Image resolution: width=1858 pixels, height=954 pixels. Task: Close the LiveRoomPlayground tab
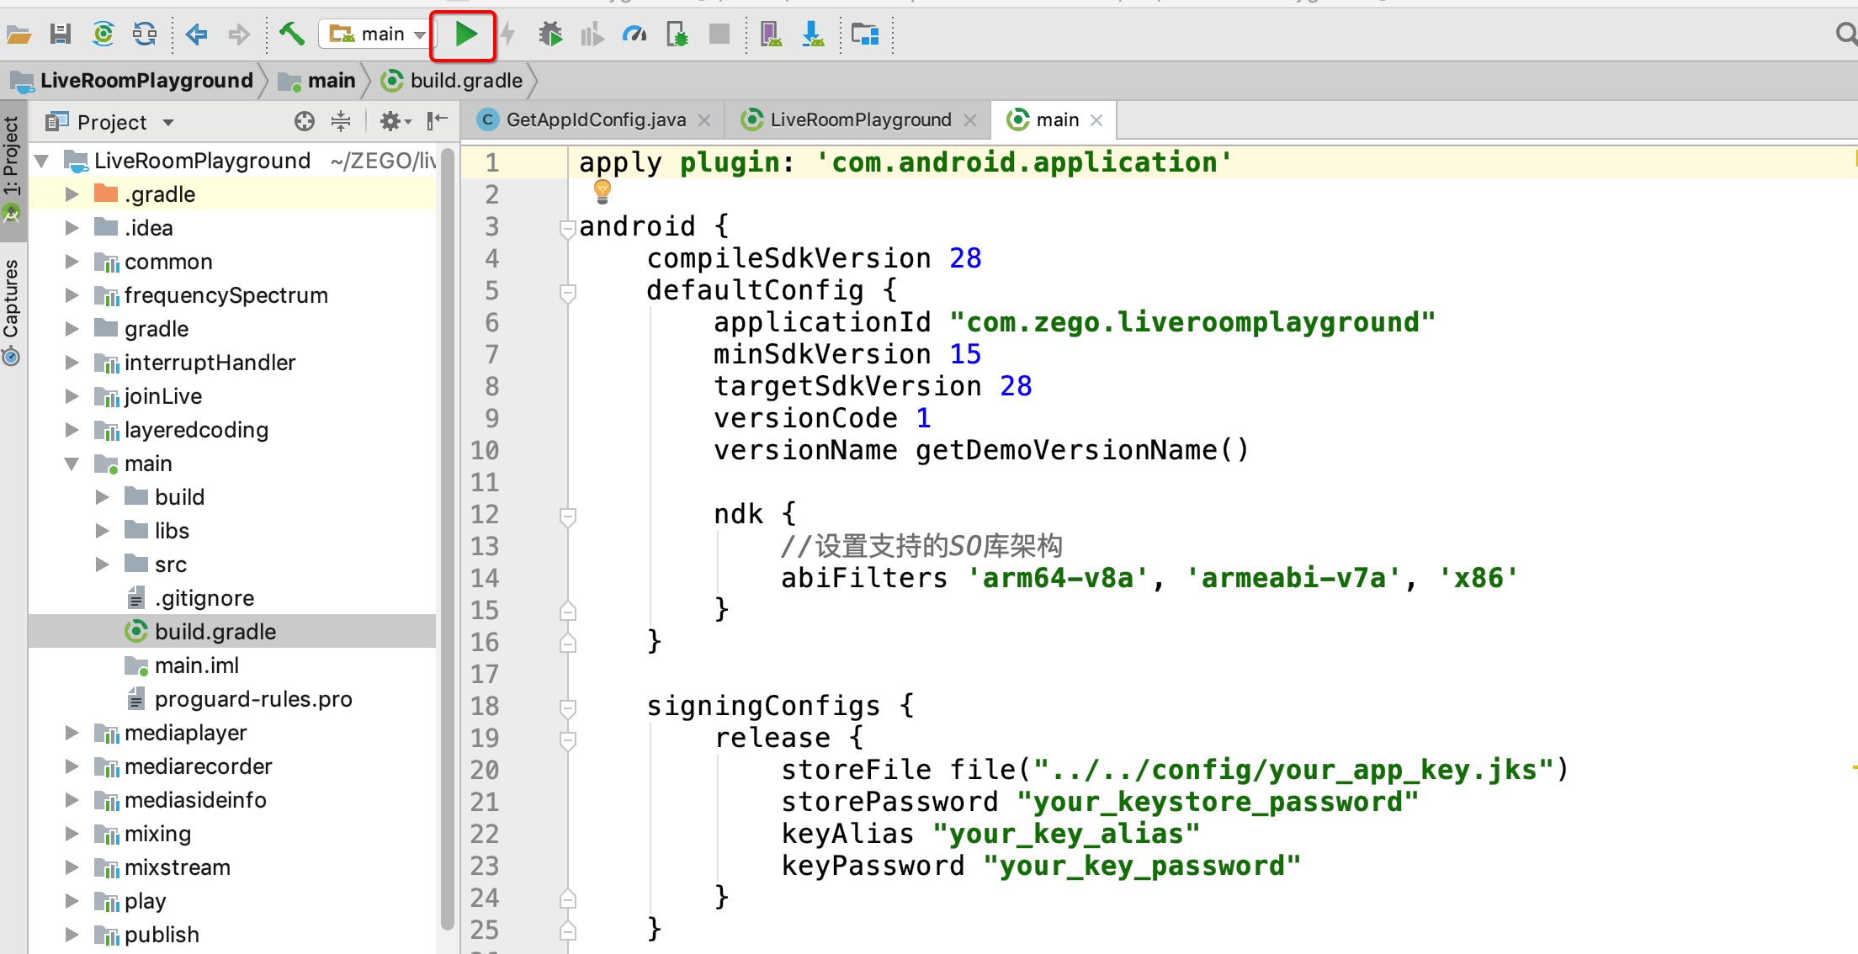point(970,120)
